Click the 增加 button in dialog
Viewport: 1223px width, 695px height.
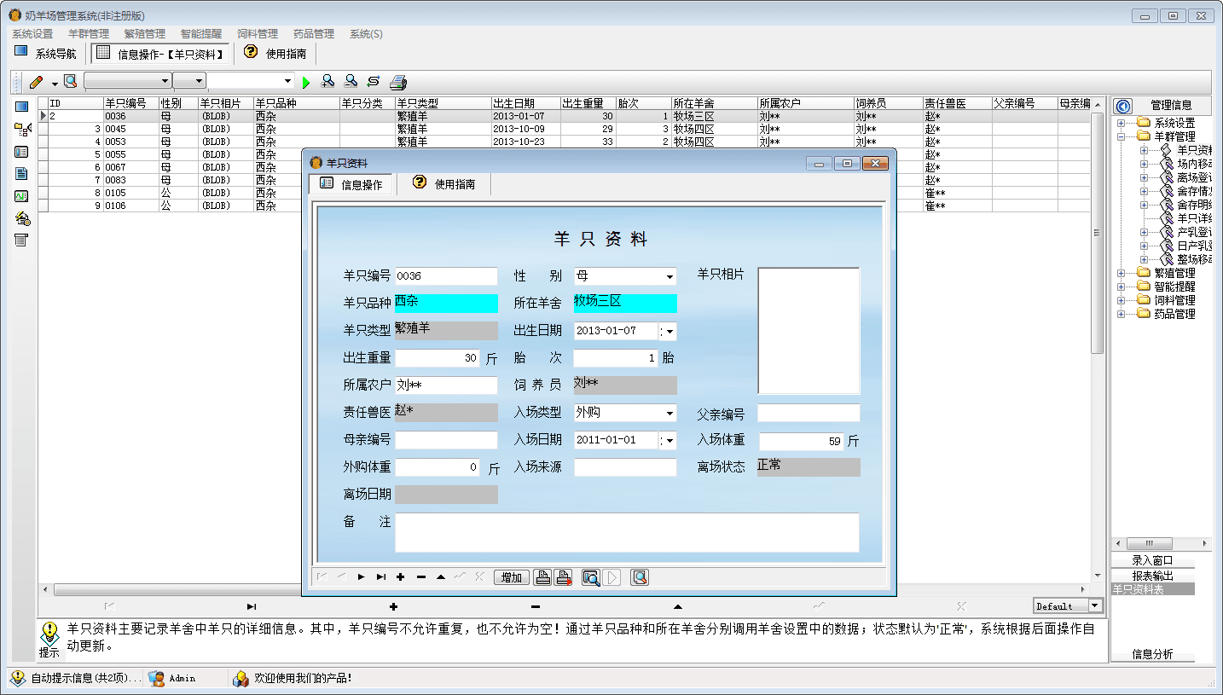coord(512,577)
